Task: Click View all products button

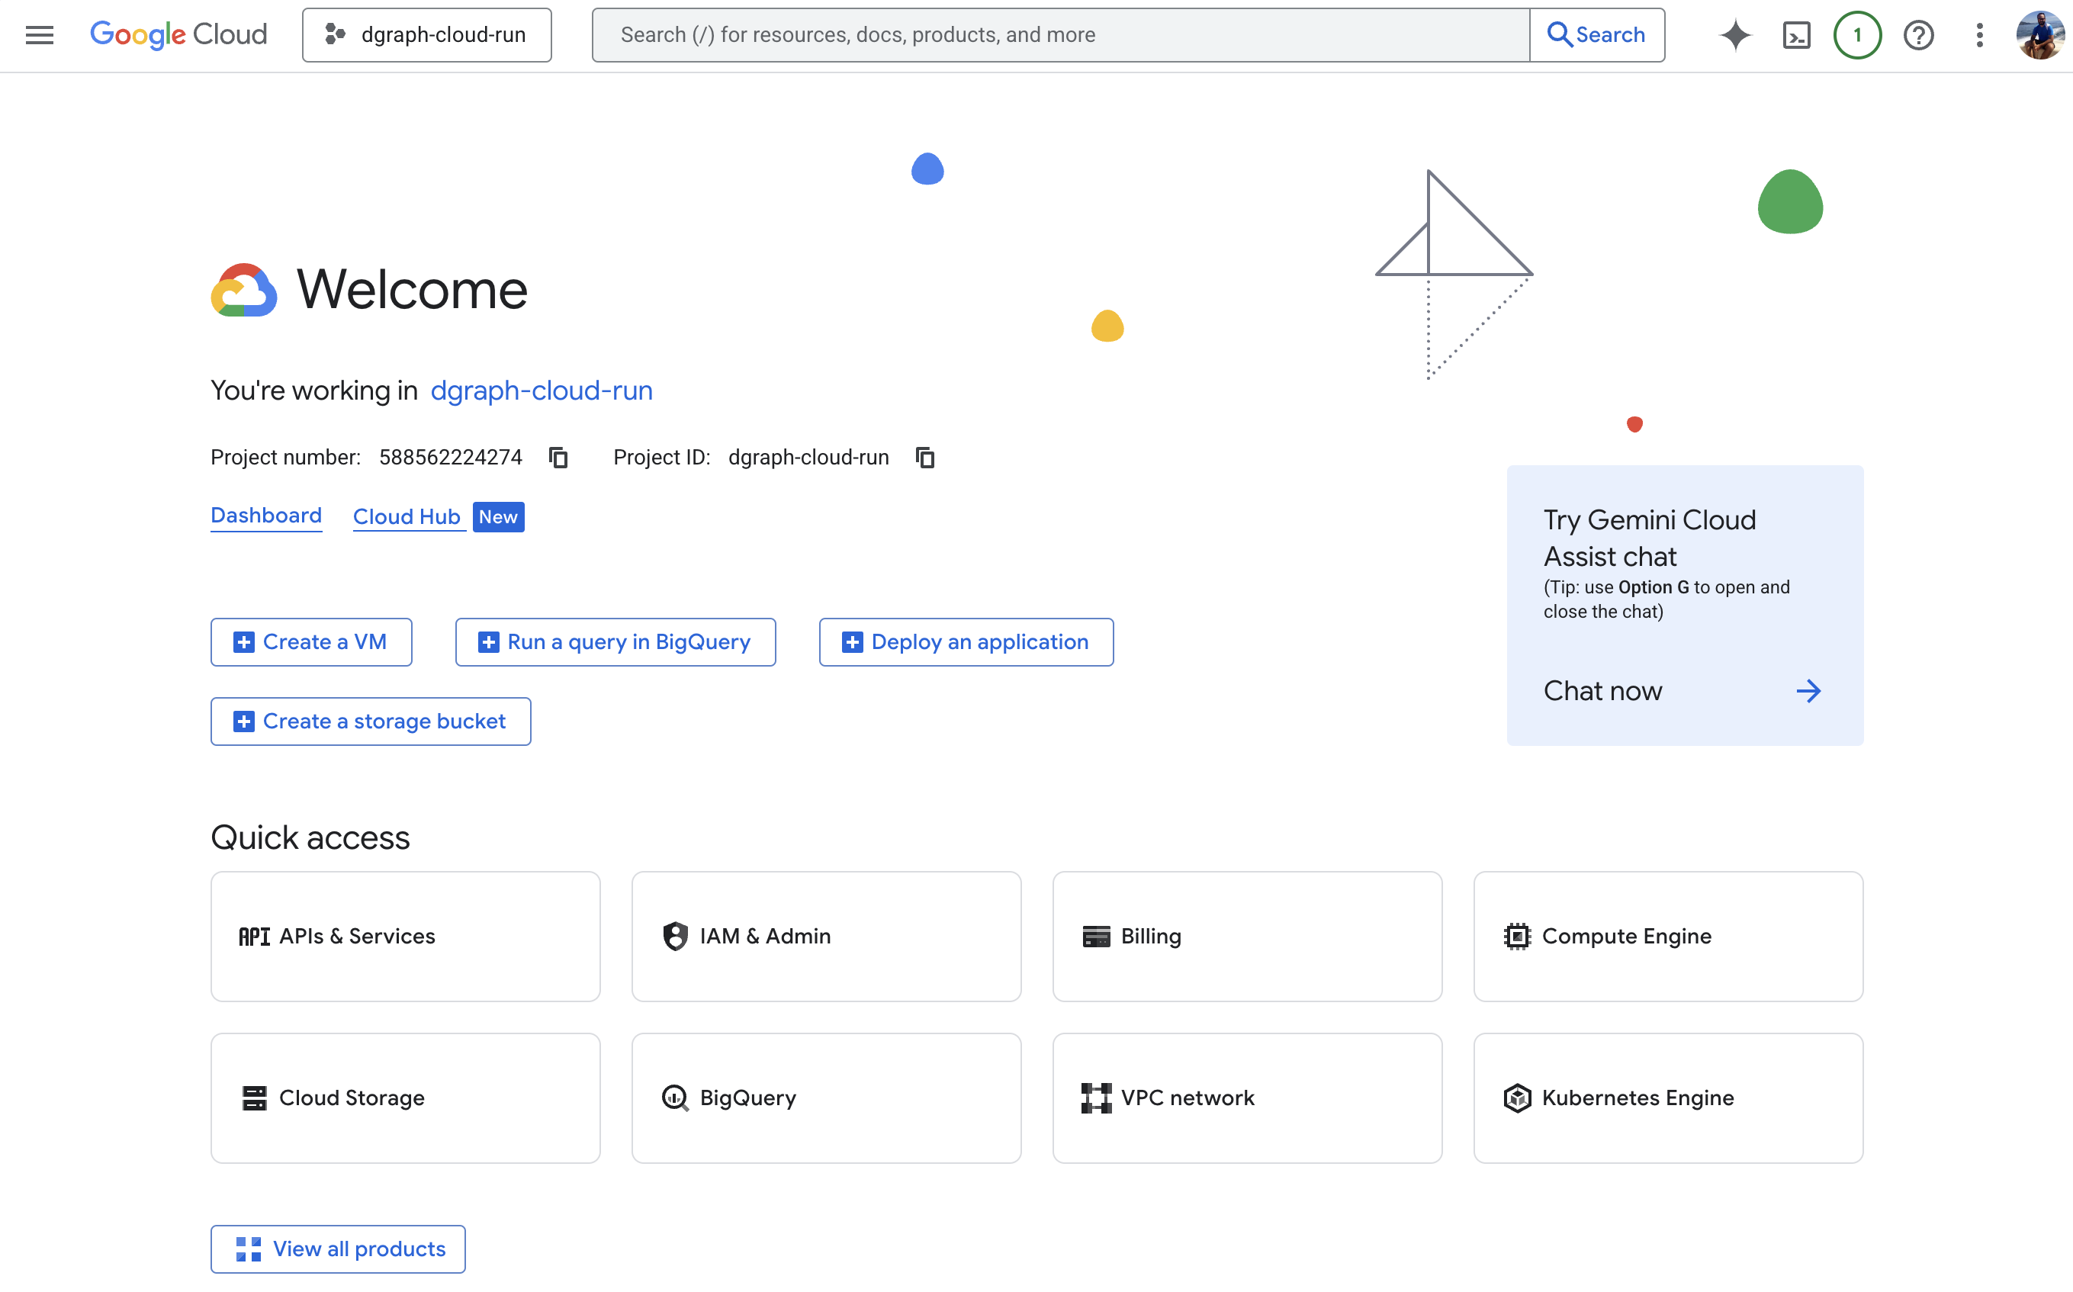Action: (339, 1249)
